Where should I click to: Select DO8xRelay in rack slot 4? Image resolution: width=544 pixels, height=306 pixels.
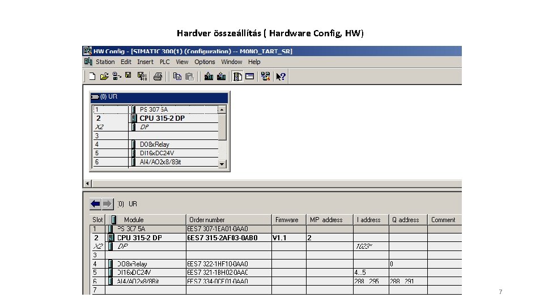pos(155,144)
